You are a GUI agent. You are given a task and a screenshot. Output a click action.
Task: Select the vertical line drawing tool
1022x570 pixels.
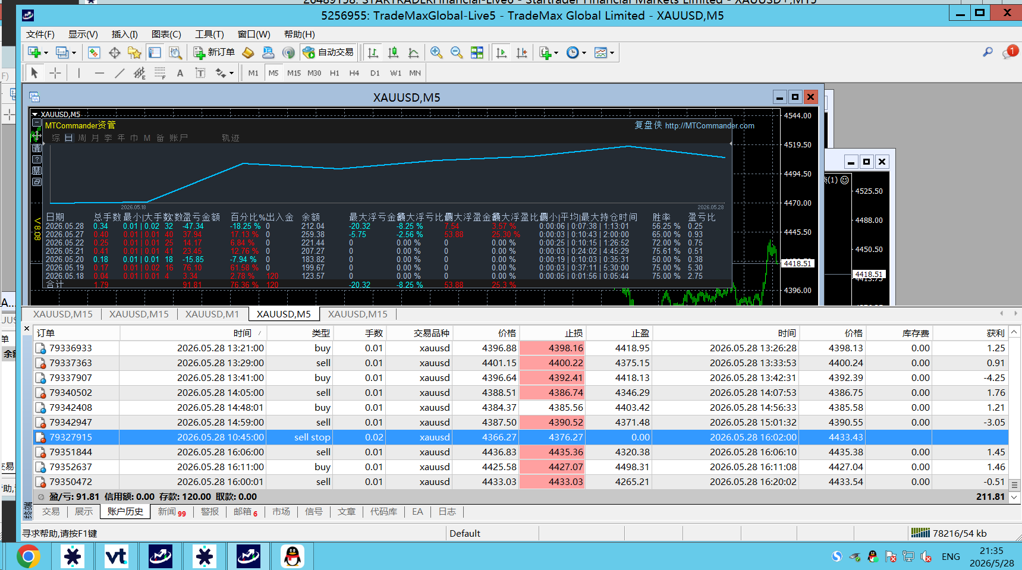78,73
